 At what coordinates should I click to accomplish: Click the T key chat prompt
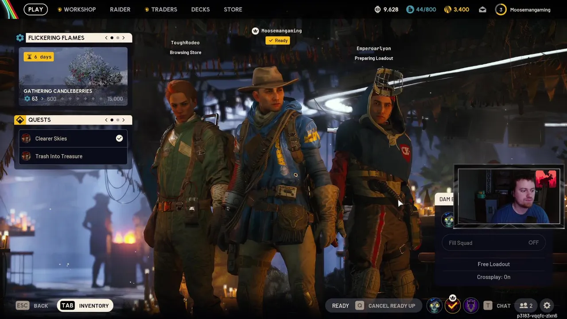(x=488, y=305)
